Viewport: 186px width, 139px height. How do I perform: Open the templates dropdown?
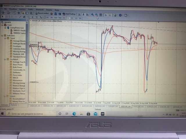point(126,15)
